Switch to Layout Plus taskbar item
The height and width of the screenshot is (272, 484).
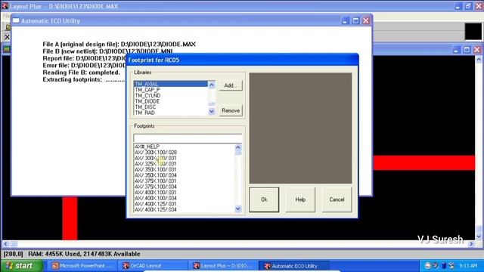(x=224, y=265)
